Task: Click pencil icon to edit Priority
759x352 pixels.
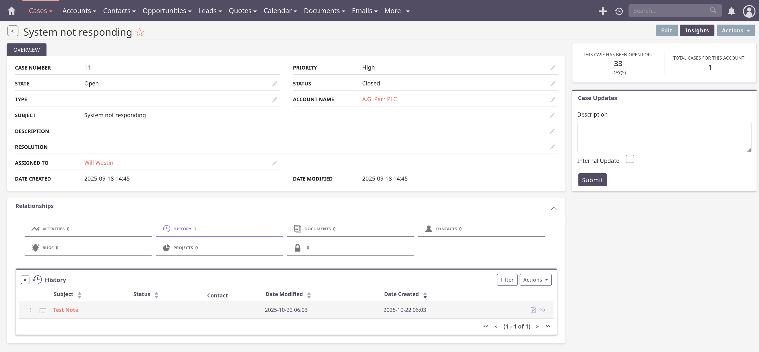Action: click(x=553, y=68)
